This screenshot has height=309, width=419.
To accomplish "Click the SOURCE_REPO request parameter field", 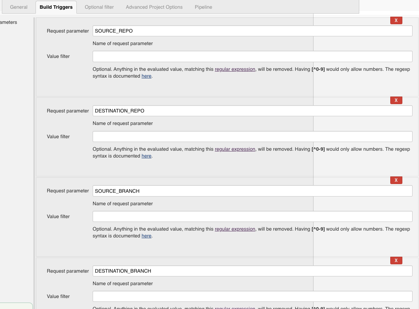I will click(x=252, y=31).
